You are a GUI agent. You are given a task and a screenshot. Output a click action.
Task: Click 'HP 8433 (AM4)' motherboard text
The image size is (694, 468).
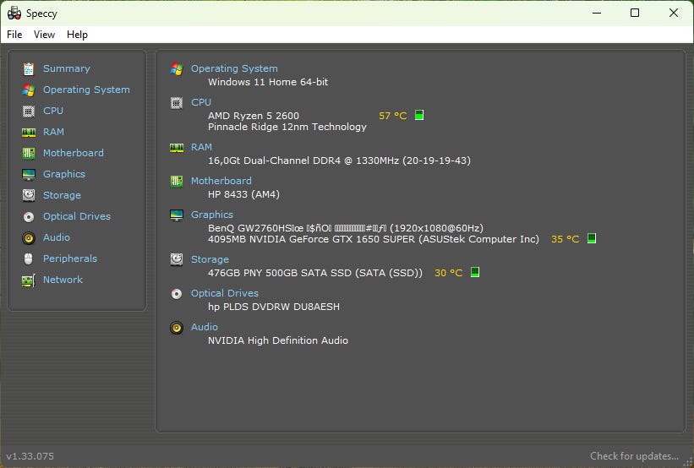point(244,194)
